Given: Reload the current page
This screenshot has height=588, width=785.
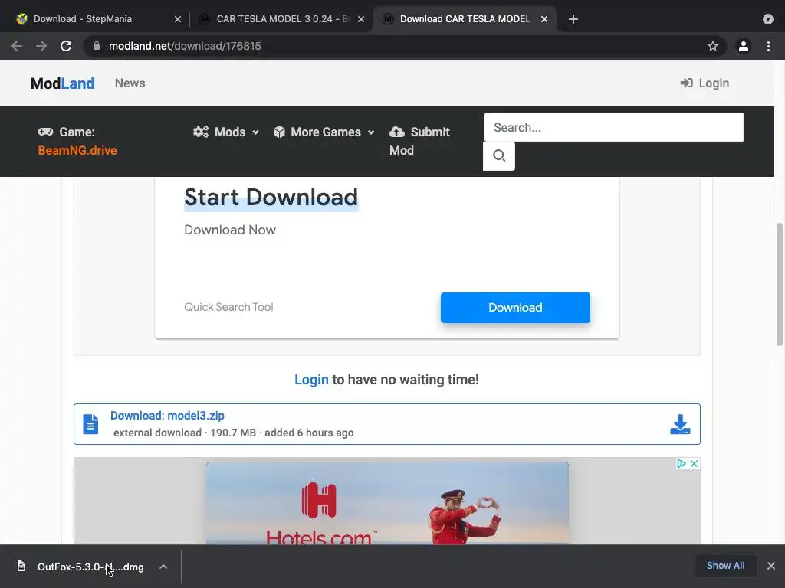Looking at the screenshot, I should coord(66,46).
